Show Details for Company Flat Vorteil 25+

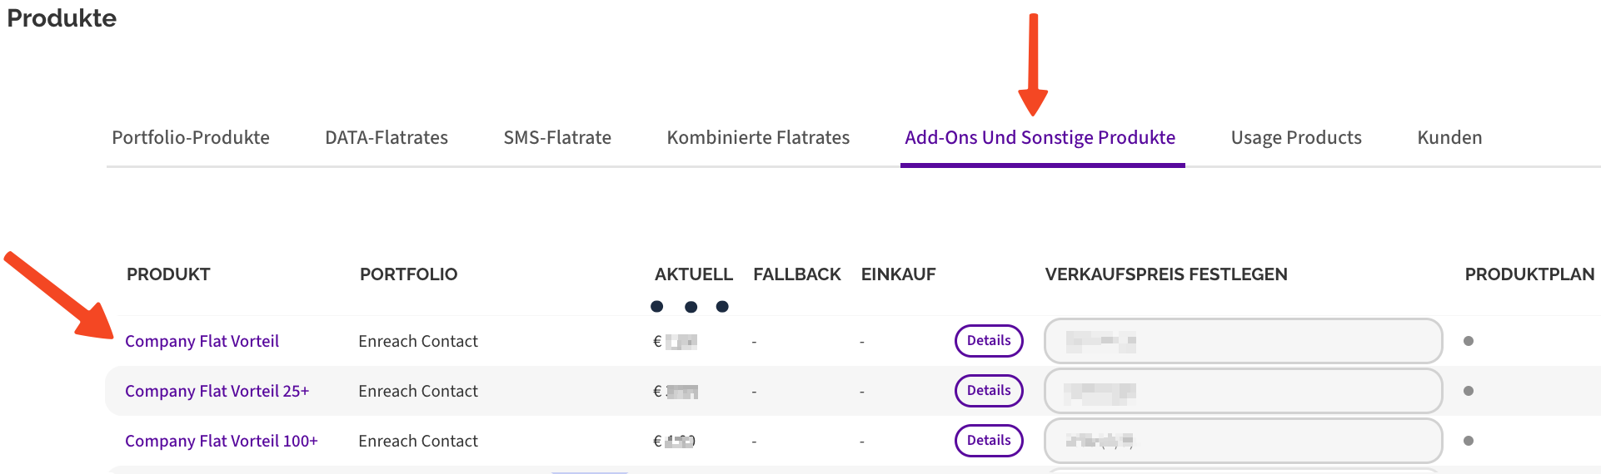coord(989,391)
